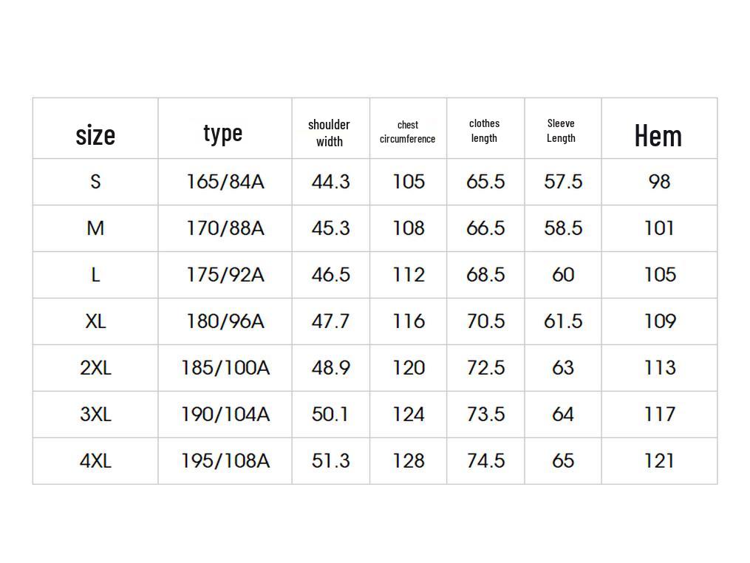Click the 2XL size row label

point(95,368)
